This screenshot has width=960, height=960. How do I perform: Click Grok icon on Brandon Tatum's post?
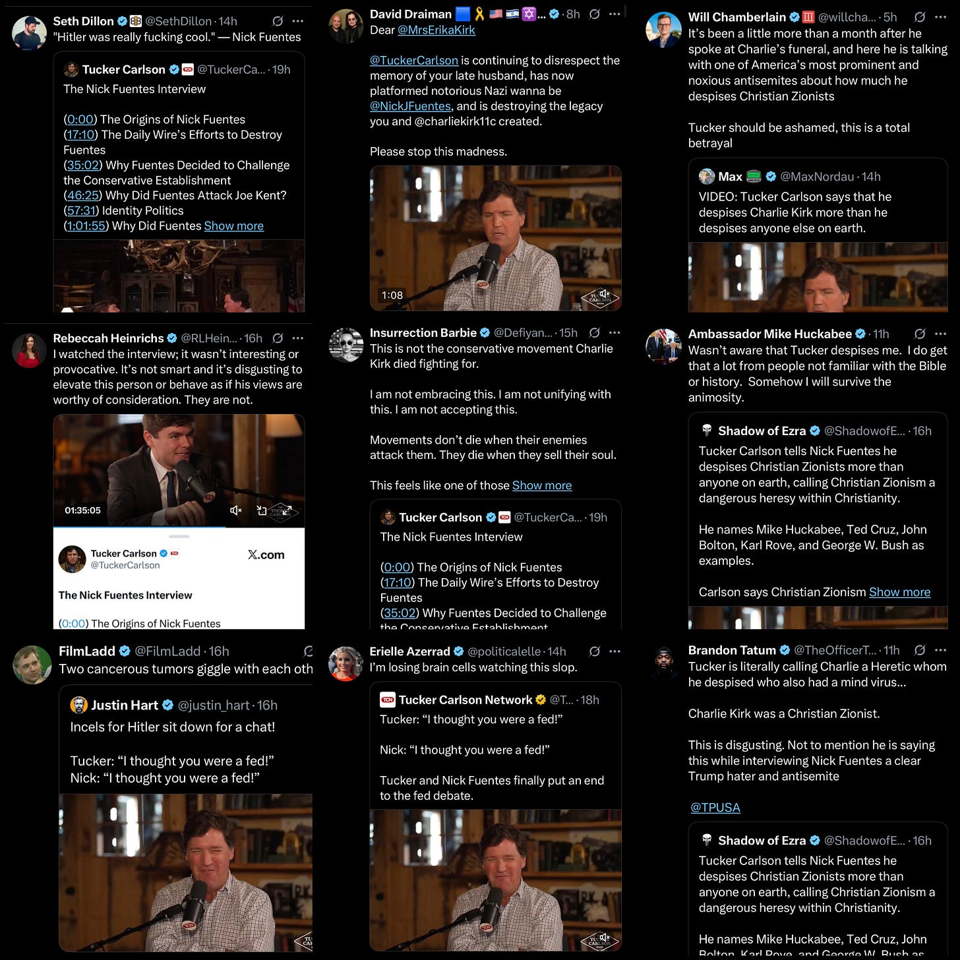[920, 650]
